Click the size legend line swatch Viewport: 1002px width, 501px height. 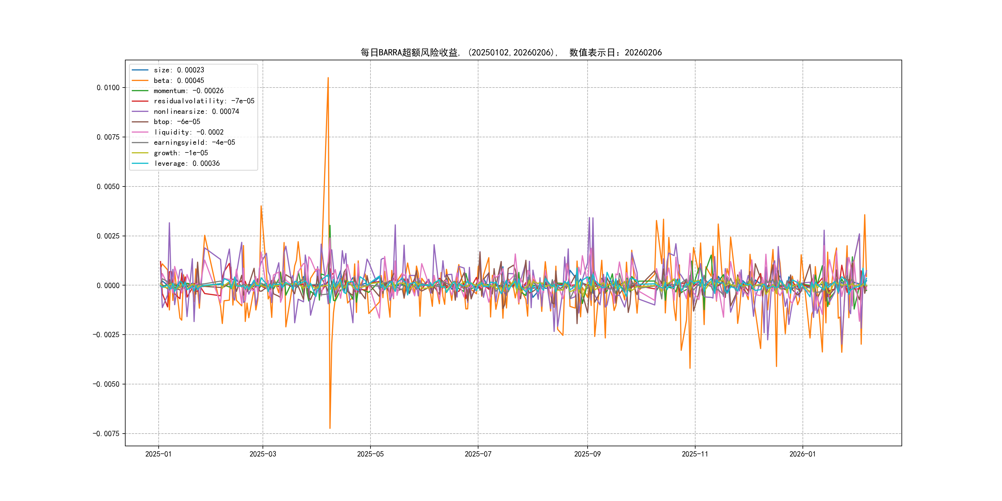point(140,70)
